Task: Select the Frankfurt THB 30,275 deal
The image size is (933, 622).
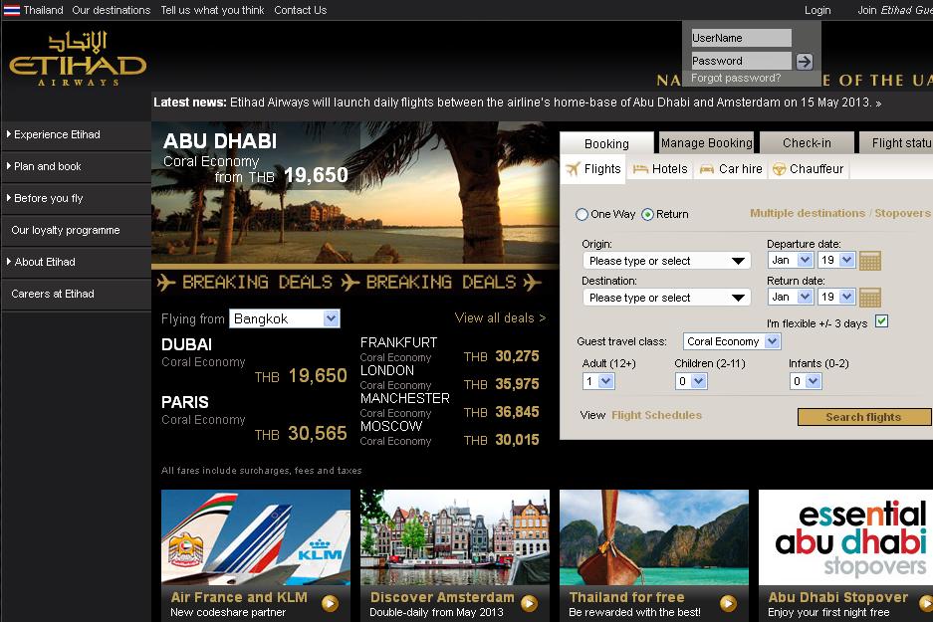Action: point(449,349)
